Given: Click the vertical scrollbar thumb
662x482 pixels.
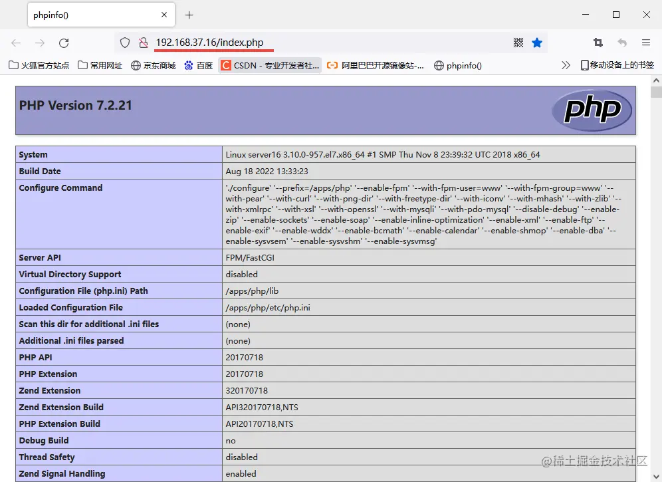Looking at the screenshot, I should pos(656,92).
